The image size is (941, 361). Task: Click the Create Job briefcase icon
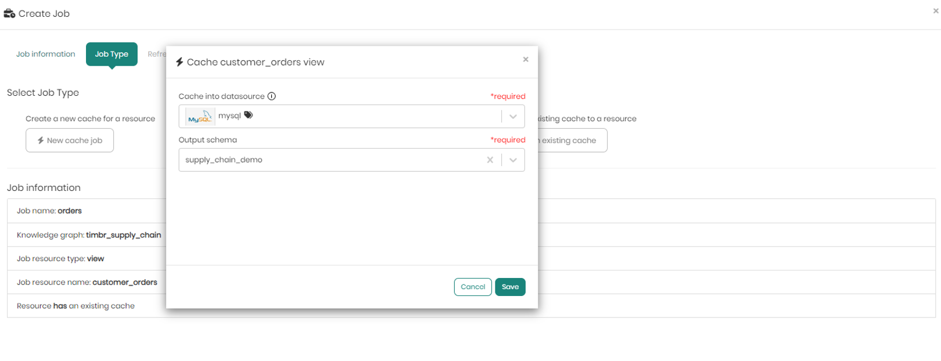tap(9, 13)
